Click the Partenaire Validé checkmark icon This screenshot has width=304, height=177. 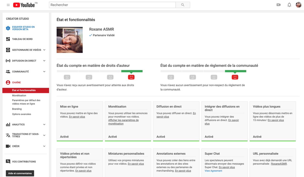90,35
